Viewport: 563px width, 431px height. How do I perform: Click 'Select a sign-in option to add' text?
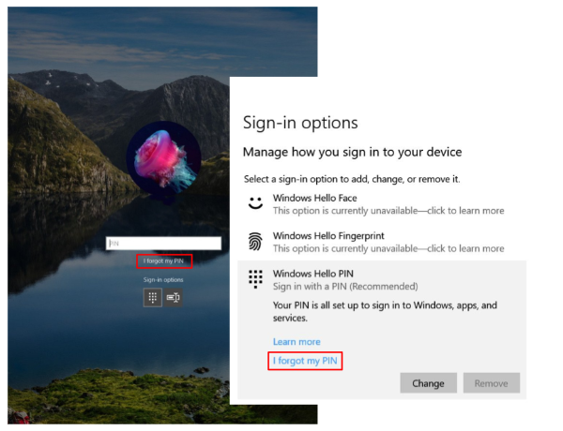click(x=352, y=179)
